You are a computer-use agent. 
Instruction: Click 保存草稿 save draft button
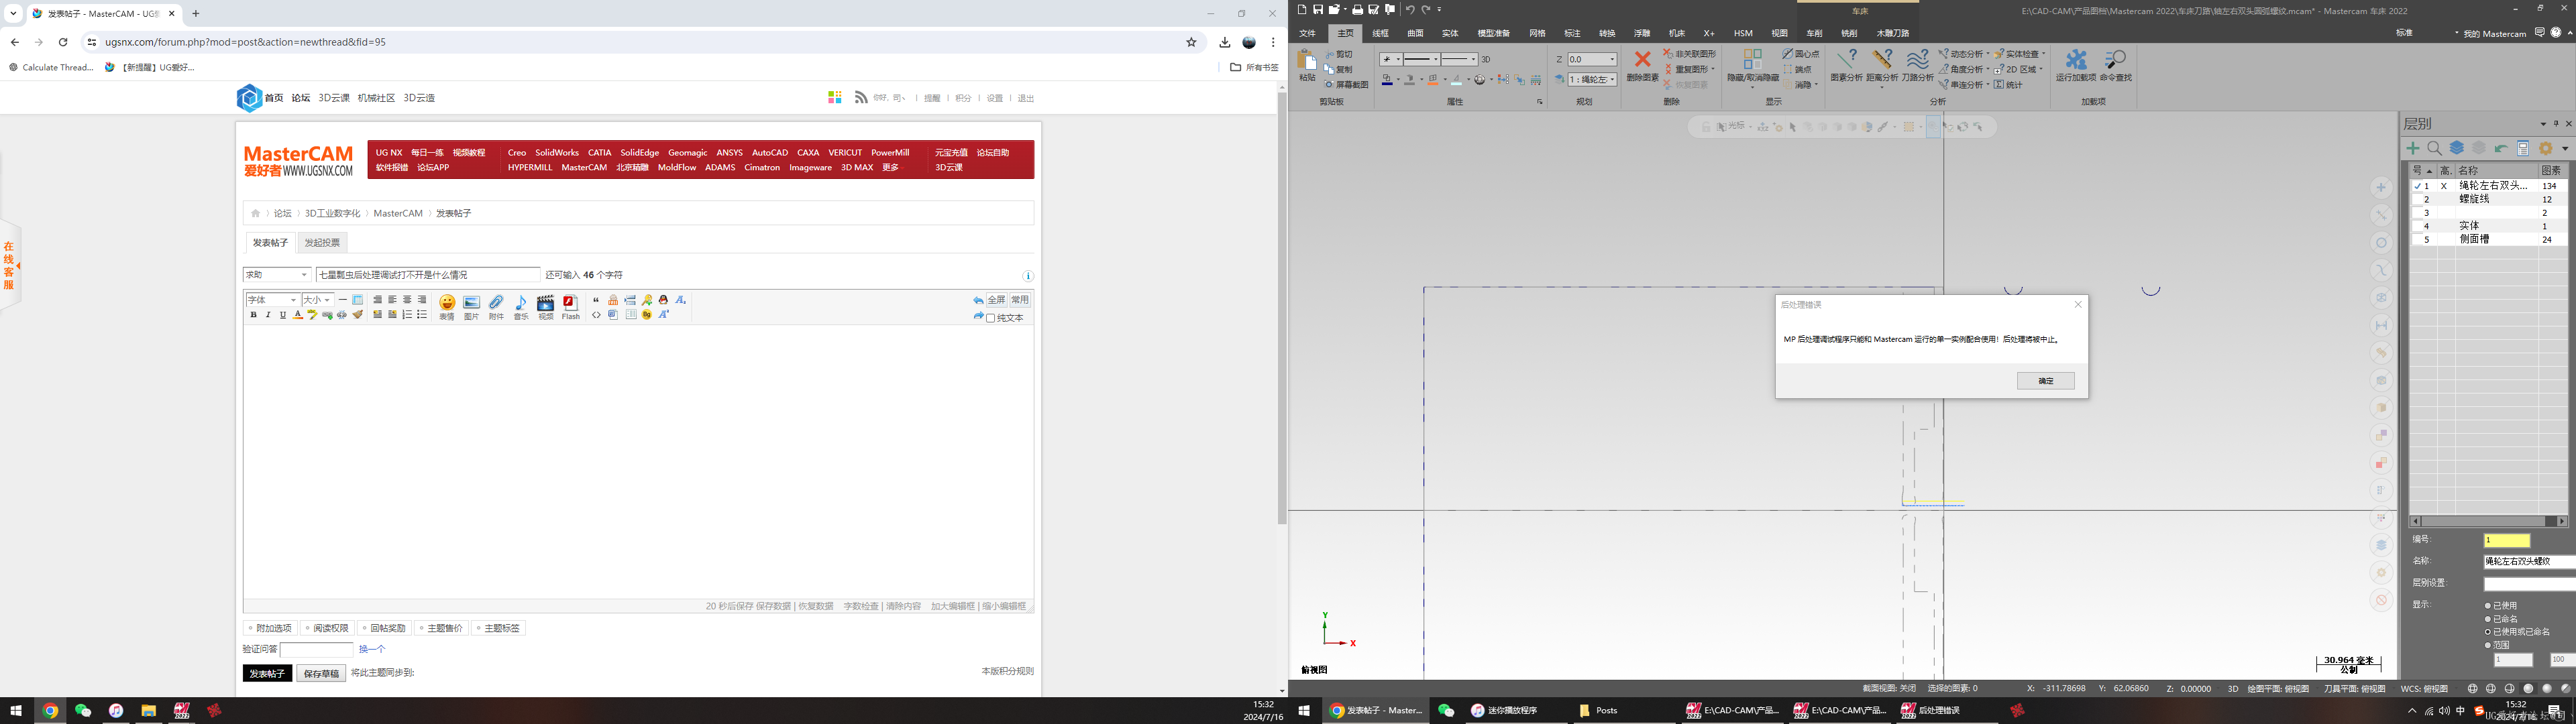pos(321,674)
